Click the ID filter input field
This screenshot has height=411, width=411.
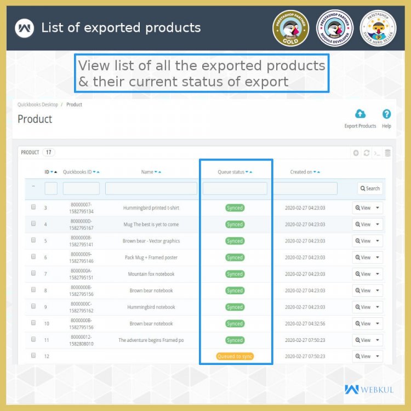point(51,189)
